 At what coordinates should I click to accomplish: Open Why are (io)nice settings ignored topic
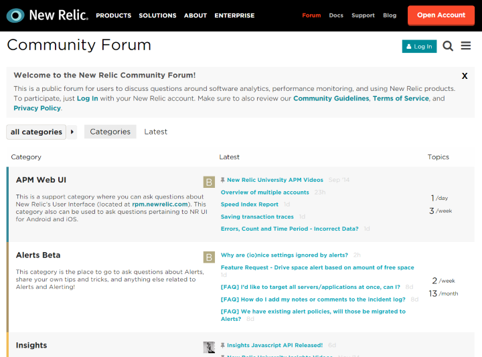(285, 255)
